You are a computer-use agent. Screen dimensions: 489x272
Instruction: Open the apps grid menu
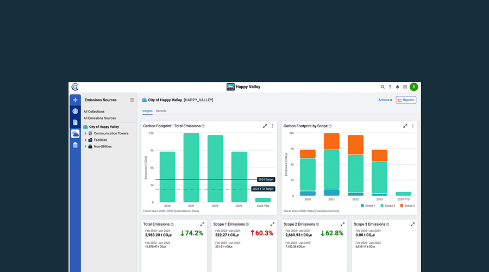405,87
